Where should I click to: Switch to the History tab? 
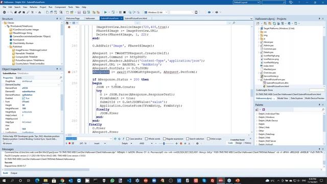pos(248,143)
